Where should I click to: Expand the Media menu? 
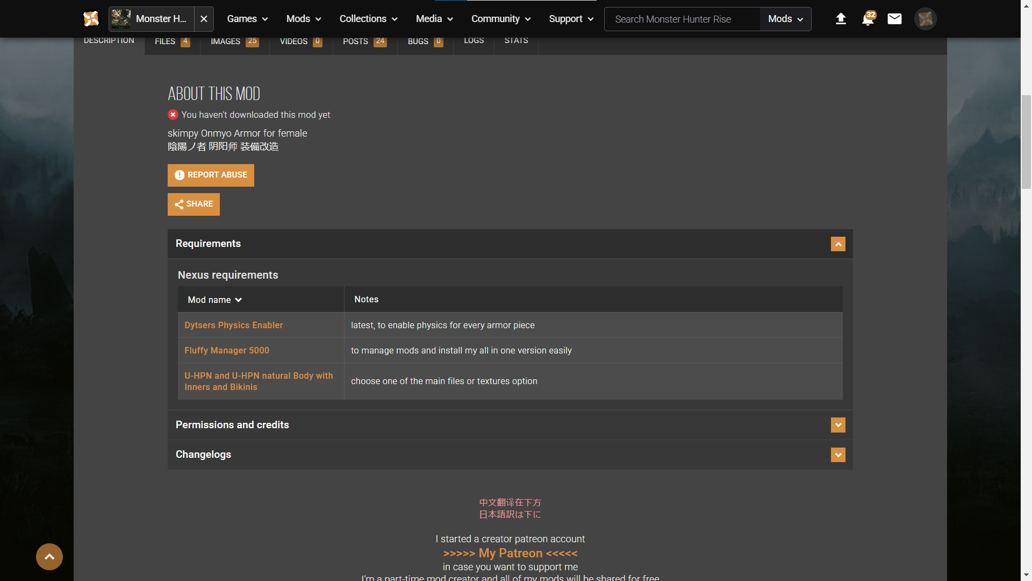434,19
